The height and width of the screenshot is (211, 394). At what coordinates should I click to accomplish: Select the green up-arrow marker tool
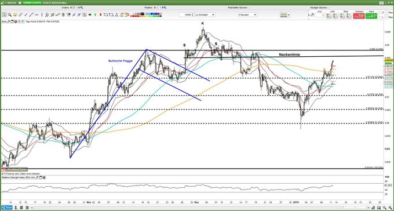click(x=95, y=15)
